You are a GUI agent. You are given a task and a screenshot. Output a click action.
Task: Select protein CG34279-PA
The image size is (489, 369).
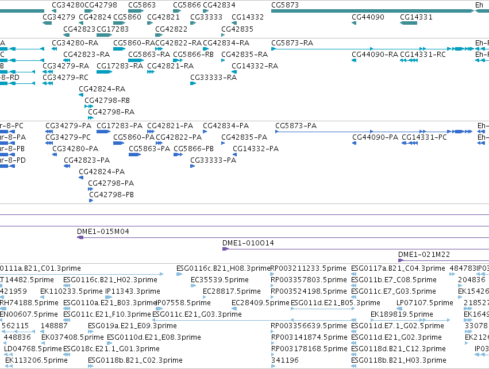coord(68,126)
